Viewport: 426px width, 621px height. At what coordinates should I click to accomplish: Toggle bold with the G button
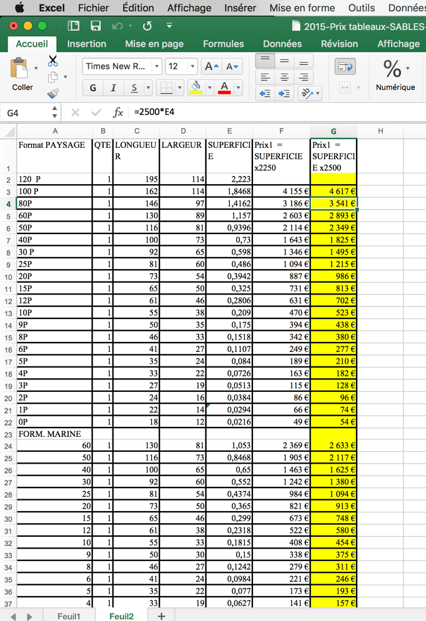(93, 87)
